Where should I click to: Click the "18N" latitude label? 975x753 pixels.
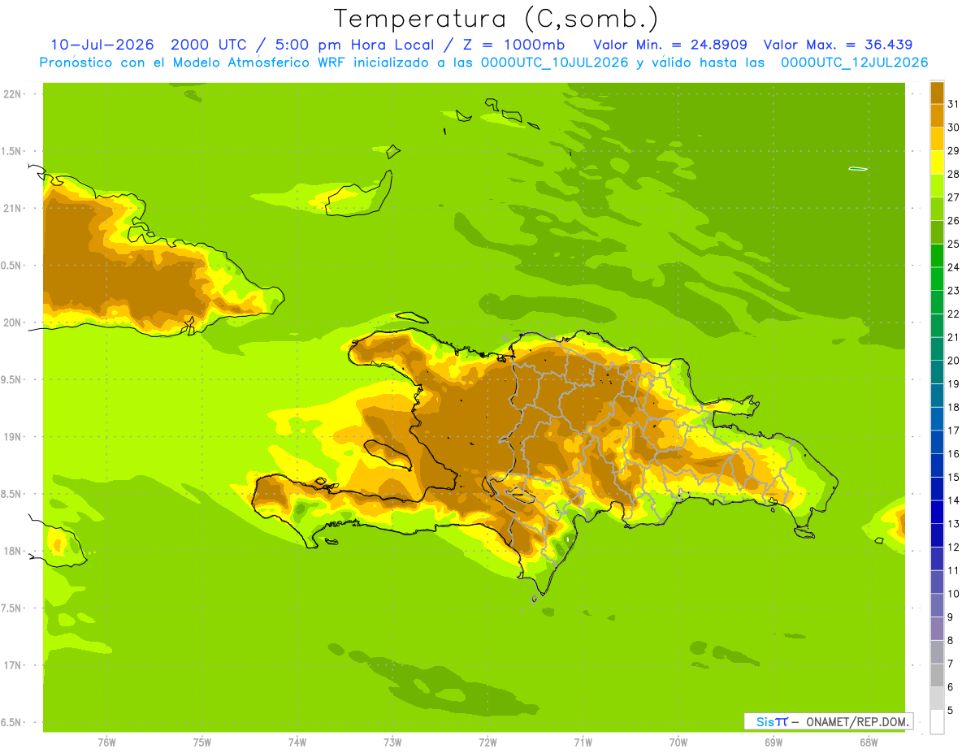pos(14,551)
